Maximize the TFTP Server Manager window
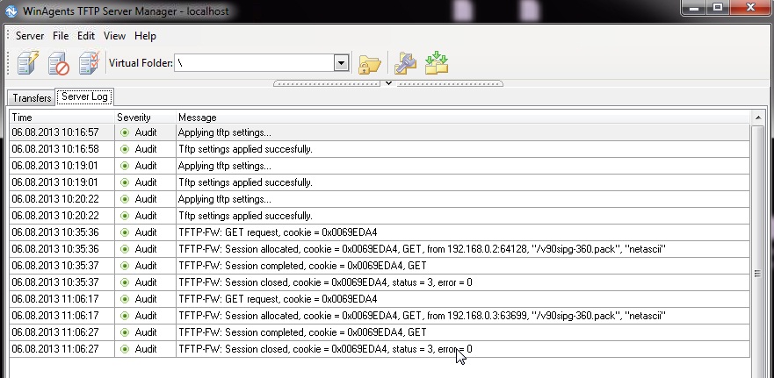This screenshot has height=378, width=774. pyautogui.click(x=718, y=7)
